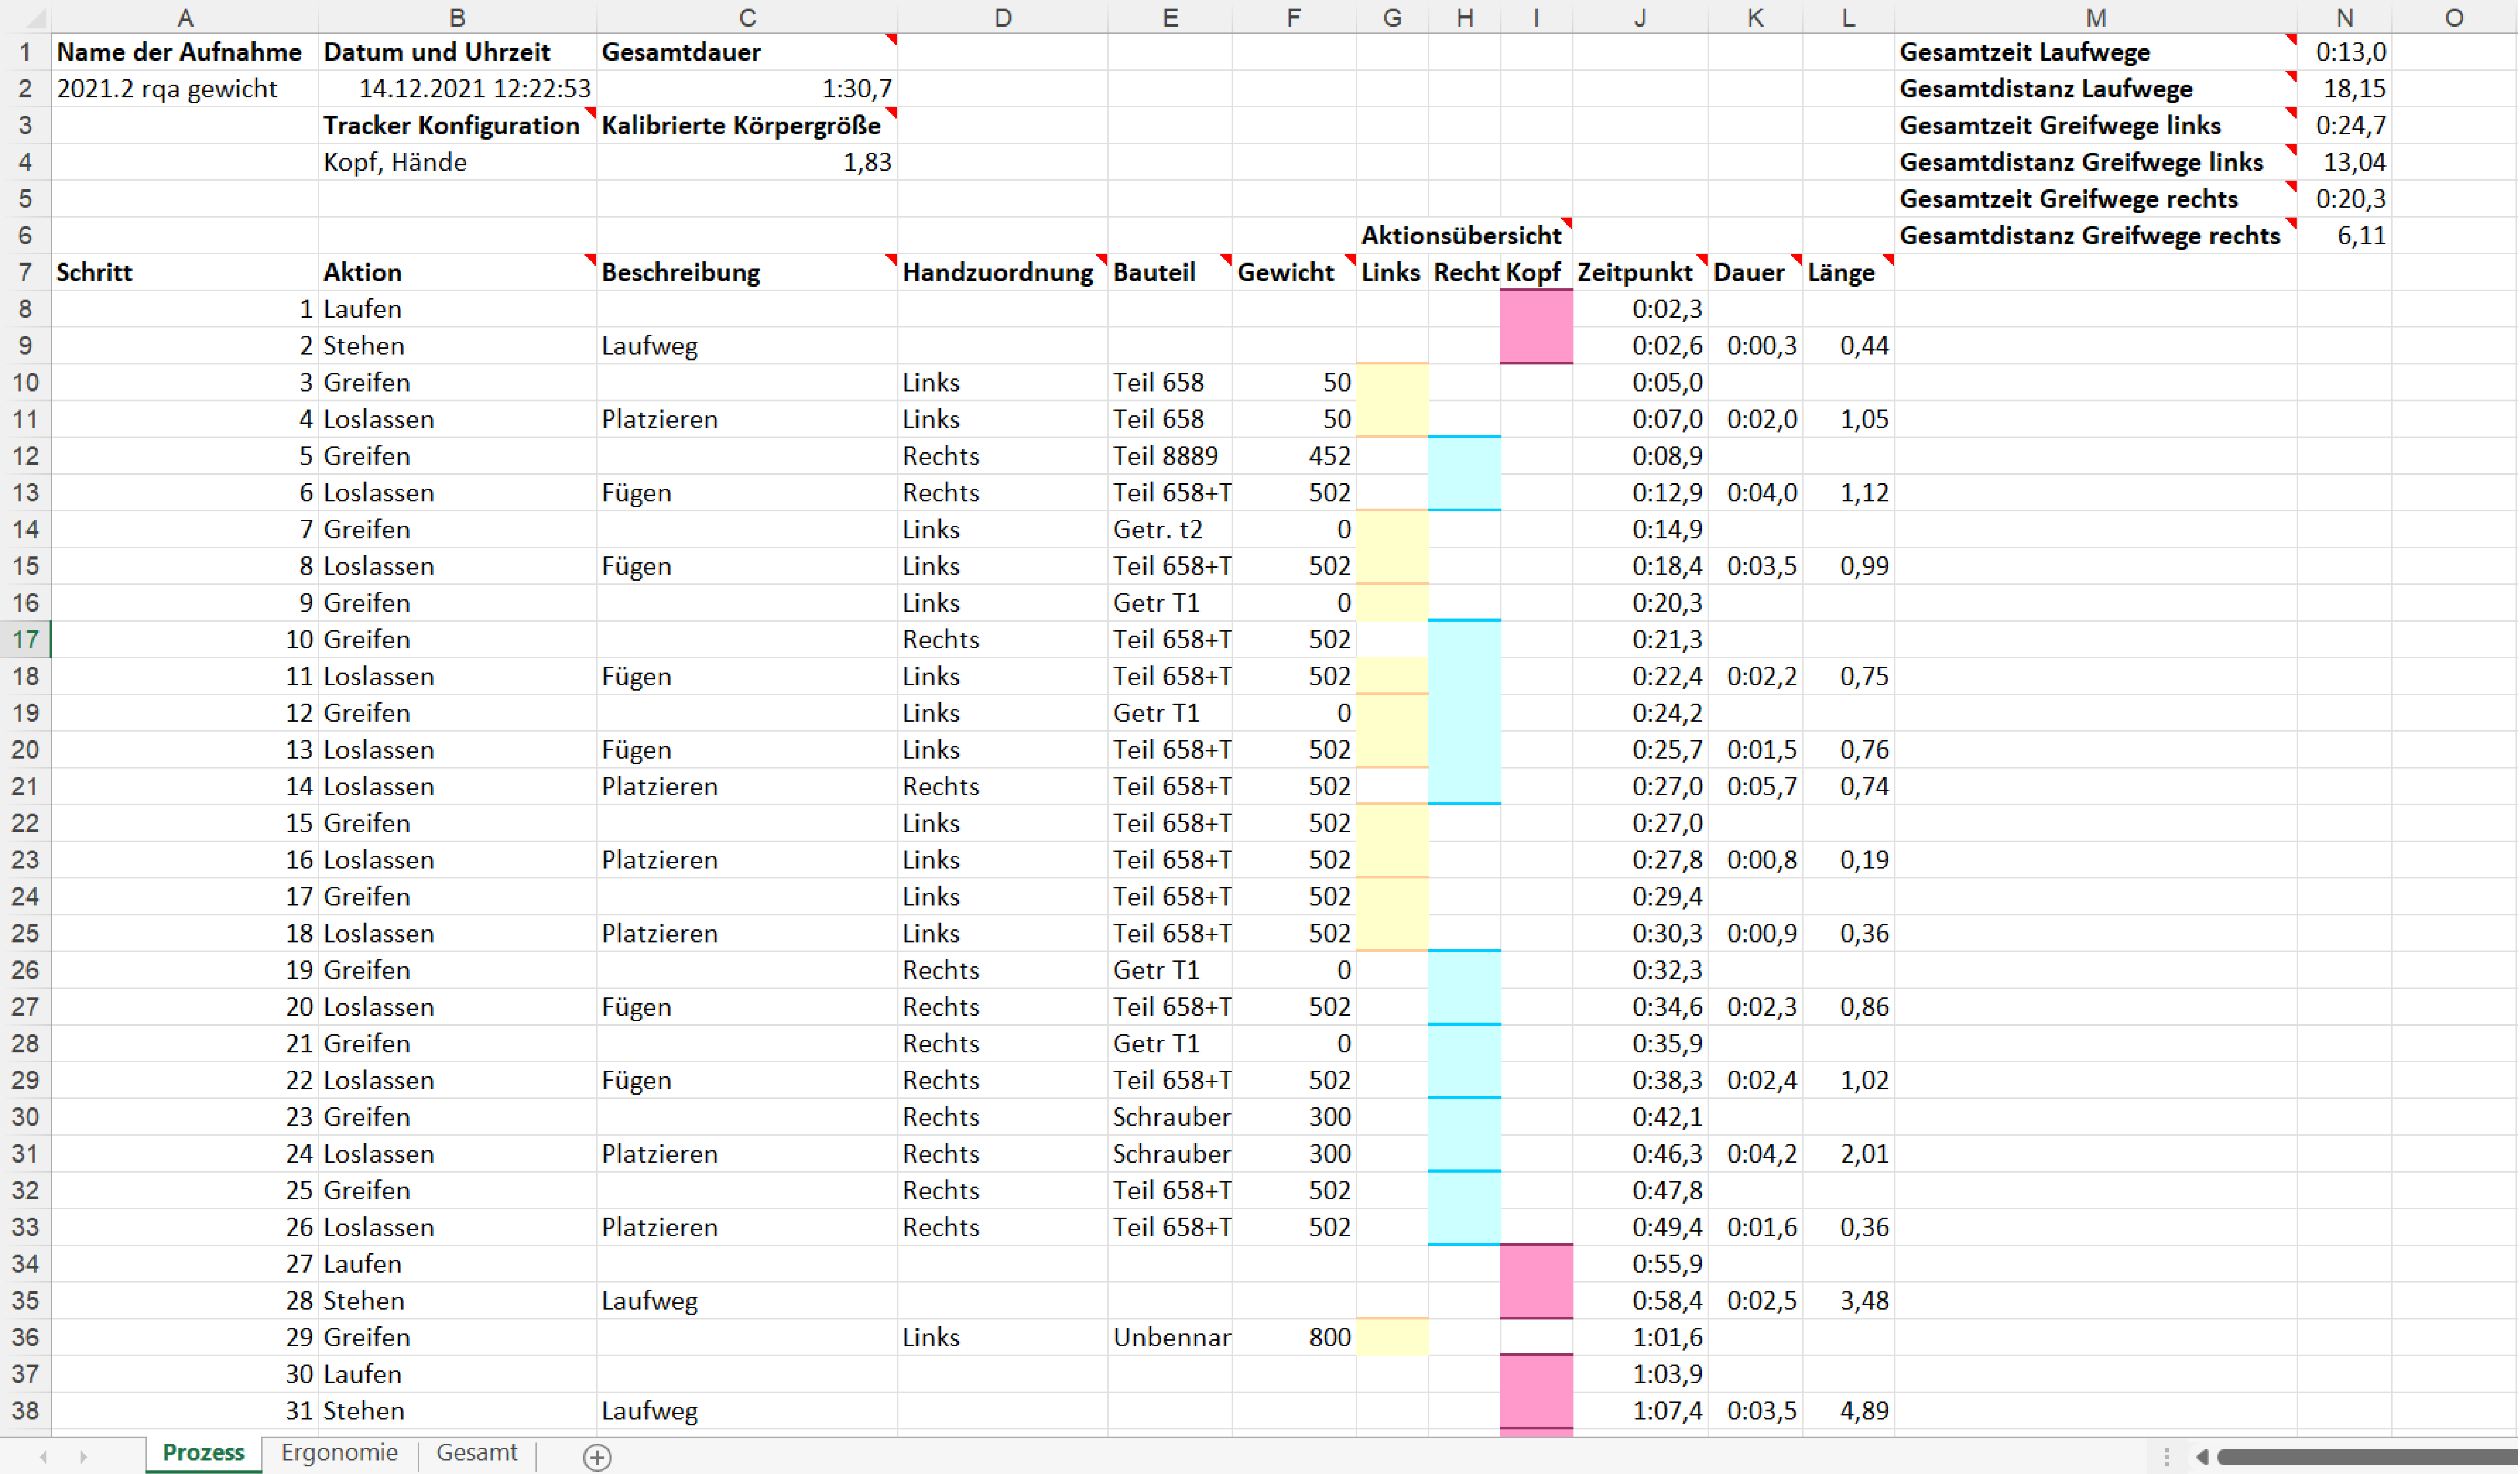The height and width of the screenshot is (1474, 2520).
Task: Select cell 'Name der Aufnahme'
Action: (x=185, y=52)
